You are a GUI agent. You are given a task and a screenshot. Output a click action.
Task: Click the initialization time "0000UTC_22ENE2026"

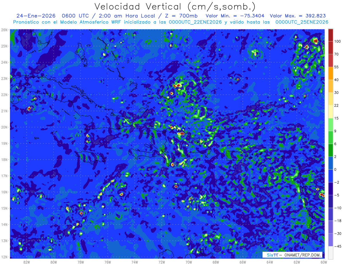[195, 22]
